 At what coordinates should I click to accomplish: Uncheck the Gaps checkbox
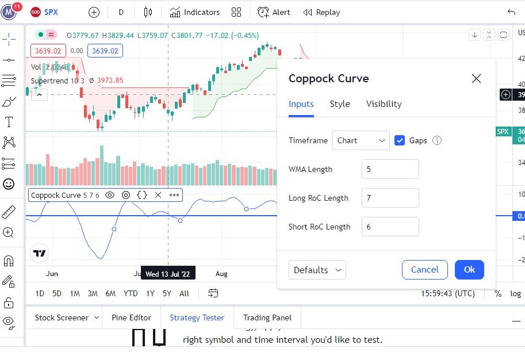[x=400, y=140]
